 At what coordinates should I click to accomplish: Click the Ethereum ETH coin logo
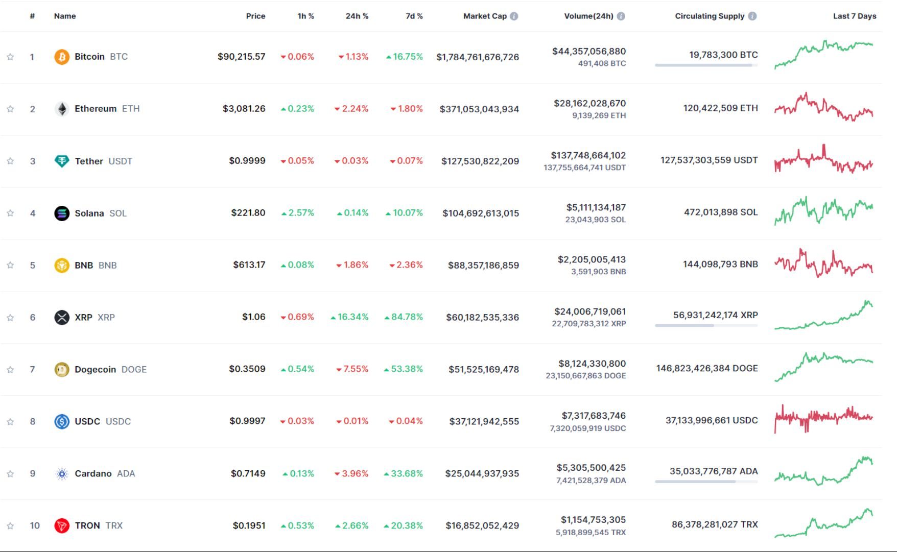point(61,108)
